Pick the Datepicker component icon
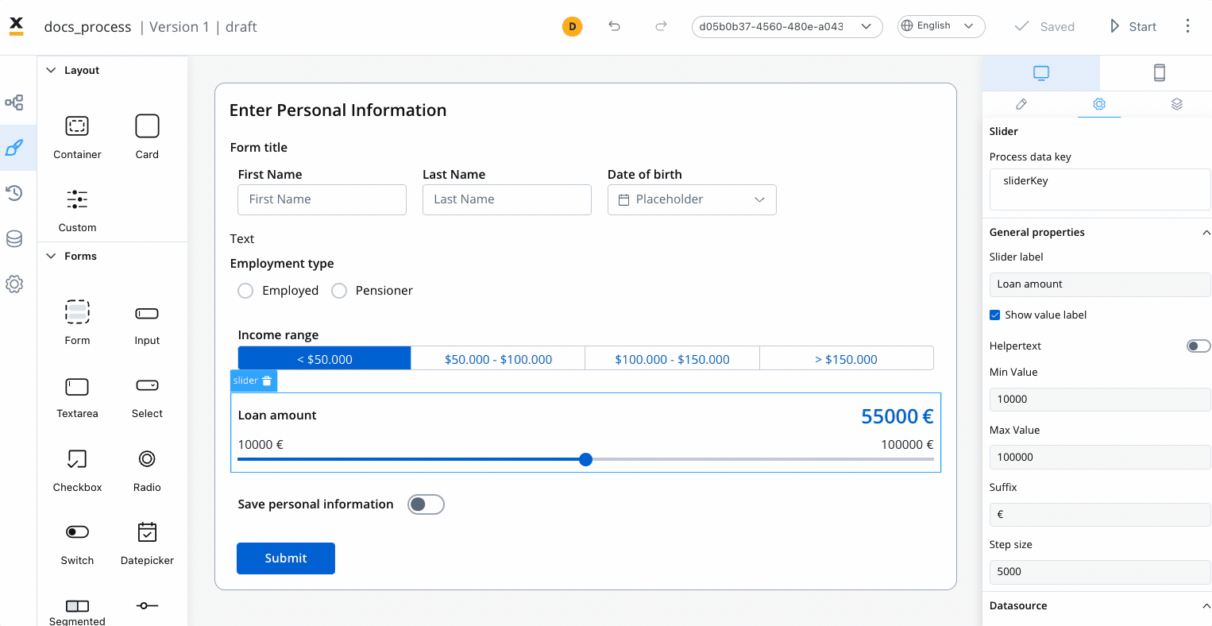Screen dimensions: 1212x626 tap(147, 531)
